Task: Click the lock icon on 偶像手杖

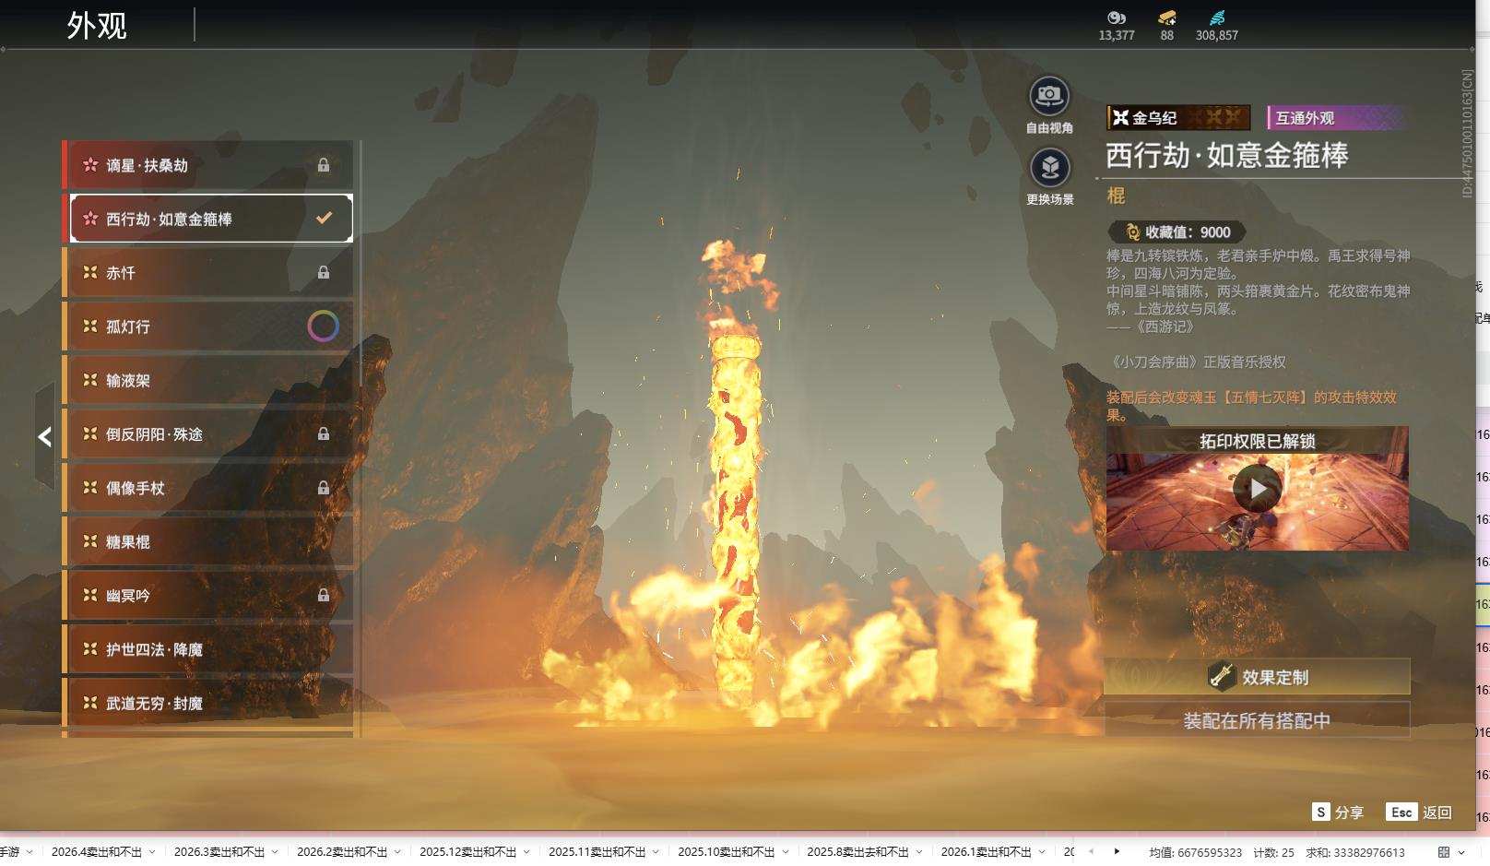Action: [324, 488]
